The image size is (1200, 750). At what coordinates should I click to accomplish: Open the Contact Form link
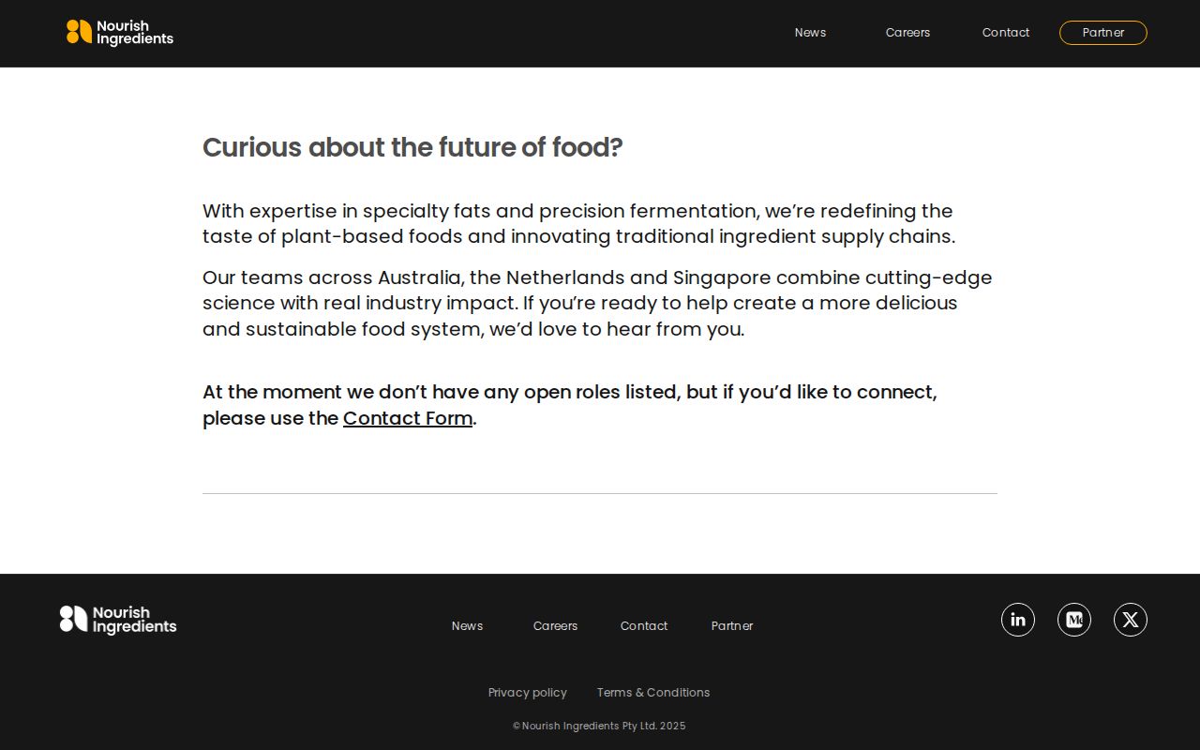[408, 418]
